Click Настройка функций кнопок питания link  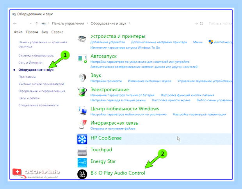[x=187, y=95]
